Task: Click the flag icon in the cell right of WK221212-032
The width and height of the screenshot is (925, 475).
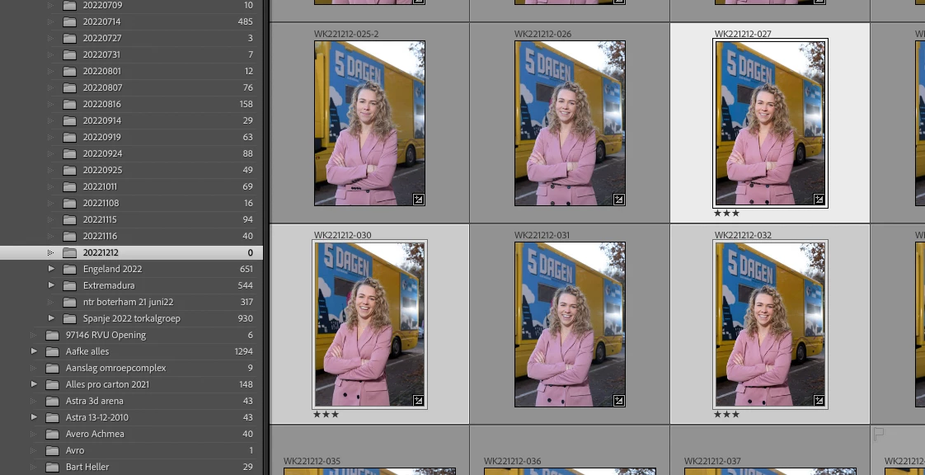Action: (x=878, y=435)
